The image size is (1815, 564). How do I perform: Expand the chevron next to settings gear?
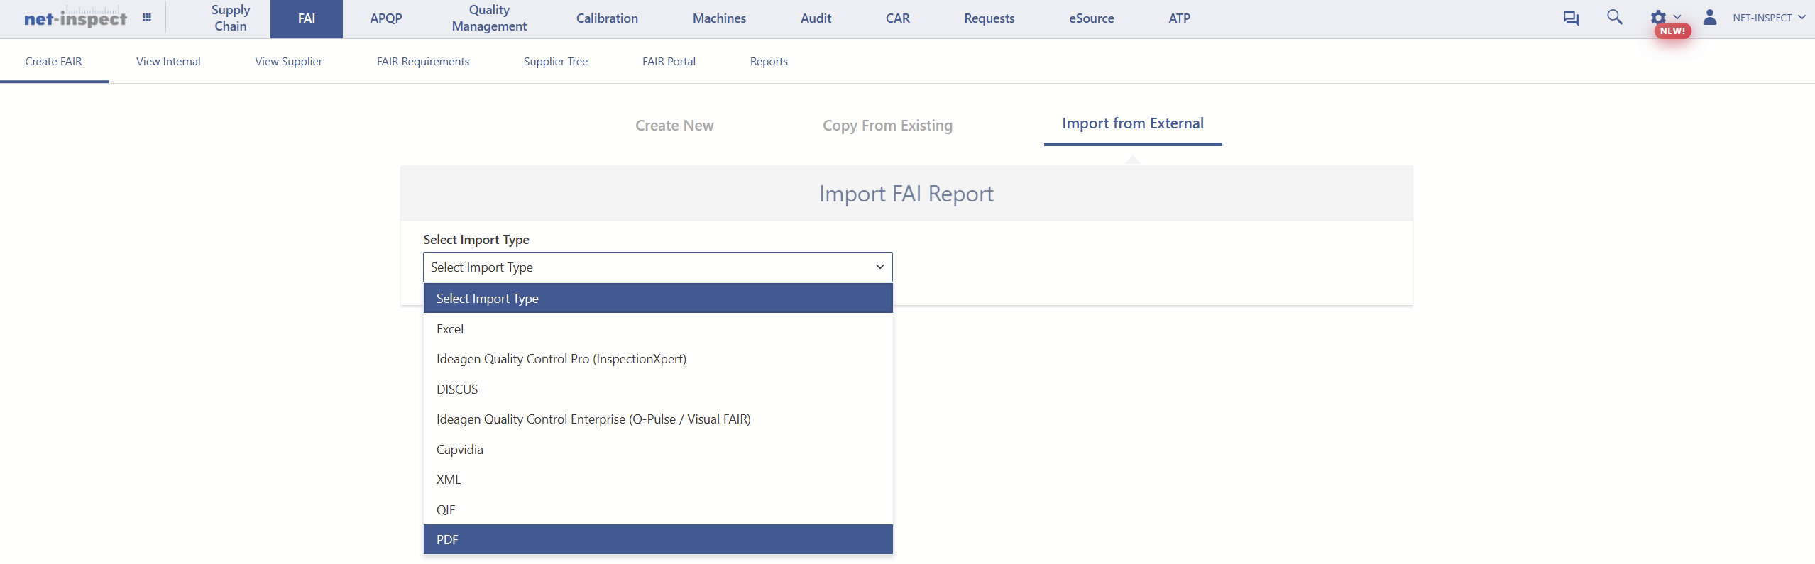[1677, 17]
